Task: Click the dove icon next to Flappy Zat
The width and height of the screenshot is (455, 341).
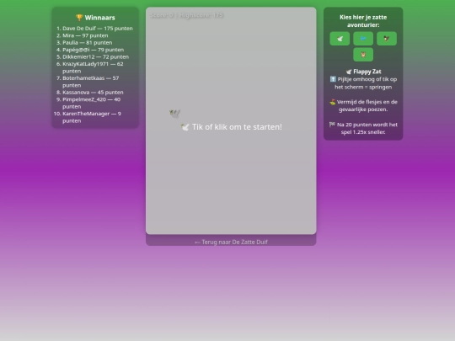Action: coord(349,72)
